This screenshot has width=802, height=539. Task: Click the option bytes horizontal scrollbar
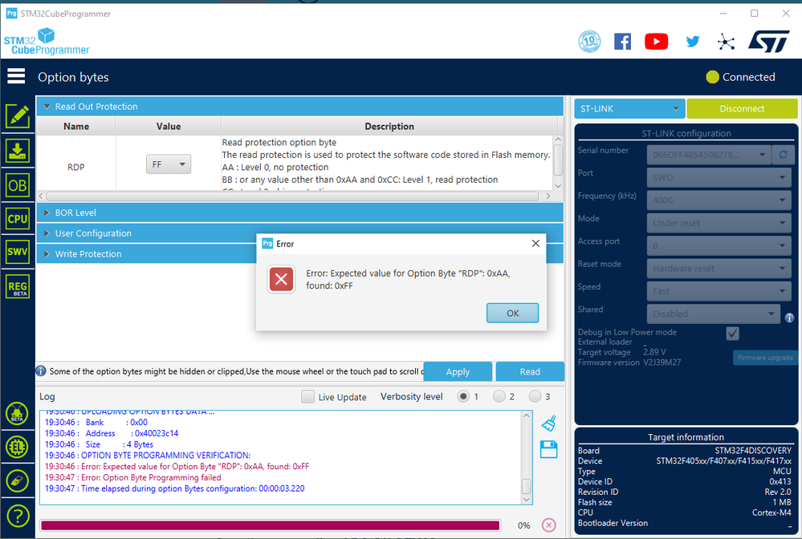[x=295, y=197]
